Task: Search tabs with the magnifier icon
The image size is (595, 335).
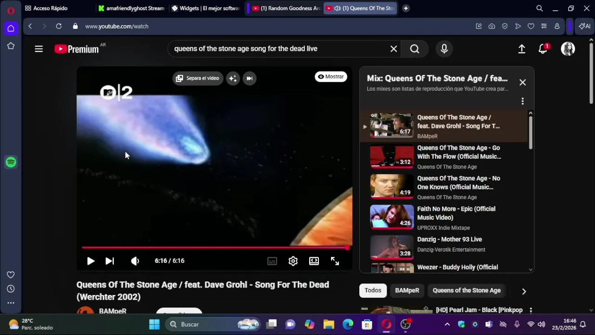Action: [x=540, y=8]
